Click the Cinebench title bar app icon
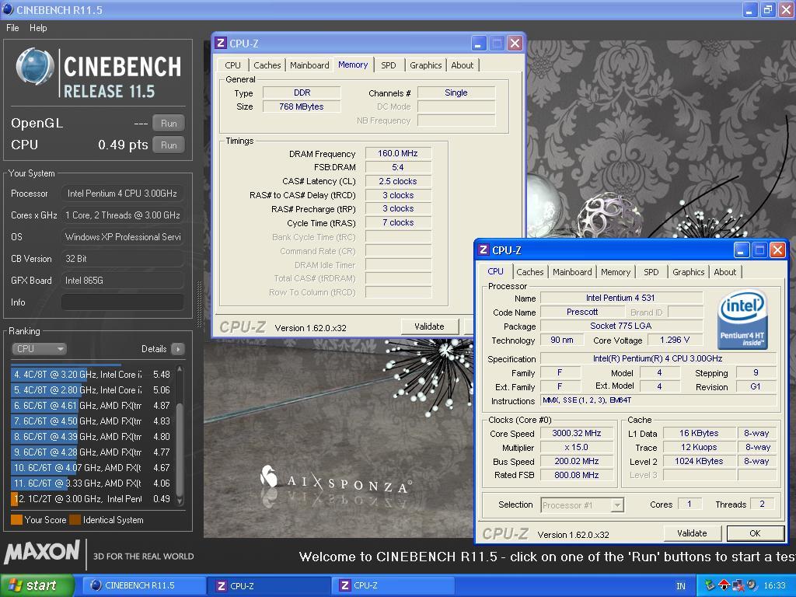The height and width of the screenshot is (597, 796). coord(8,9)
